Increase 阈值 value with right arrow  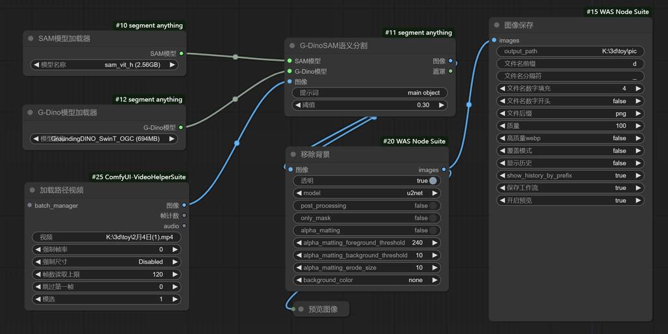tap(442, 105)
